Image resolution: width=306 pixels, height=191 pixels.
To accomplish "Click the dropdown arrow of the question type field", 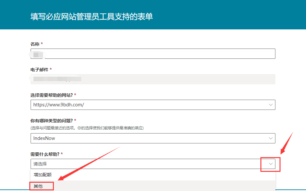I will coord(270,138).
